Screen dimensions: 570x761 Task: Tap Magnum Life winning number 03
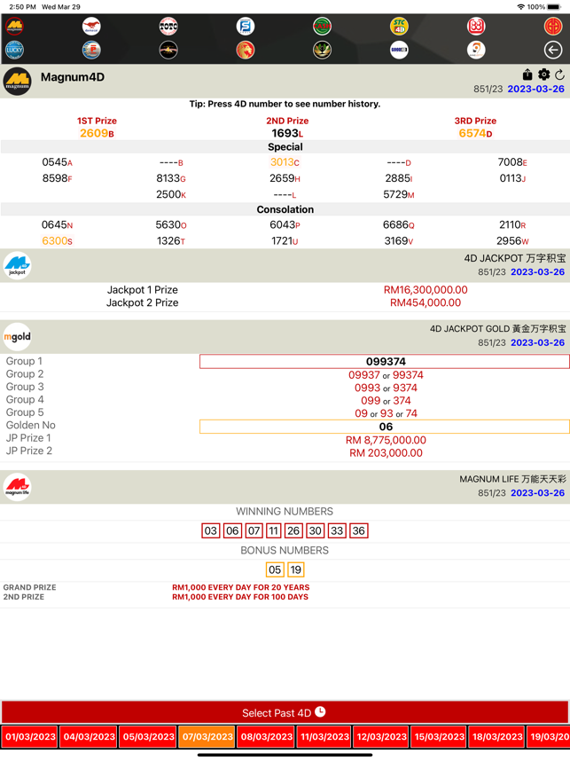210,530
